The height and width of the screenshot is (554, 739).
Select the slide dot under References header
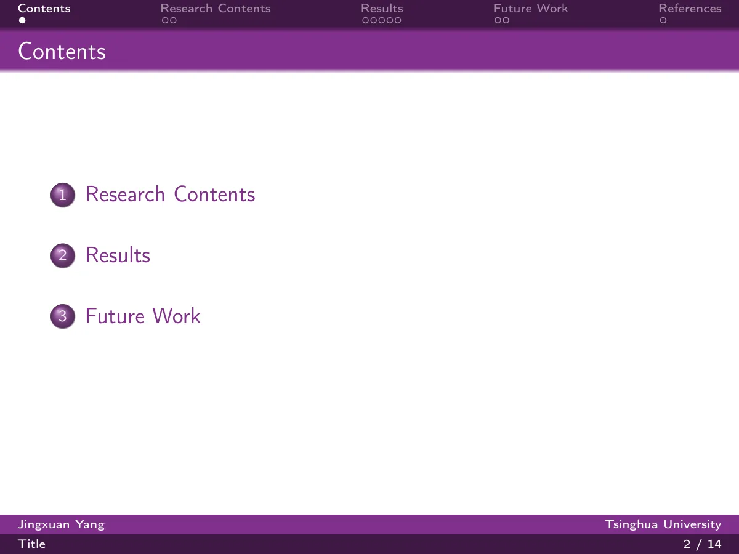663,20
